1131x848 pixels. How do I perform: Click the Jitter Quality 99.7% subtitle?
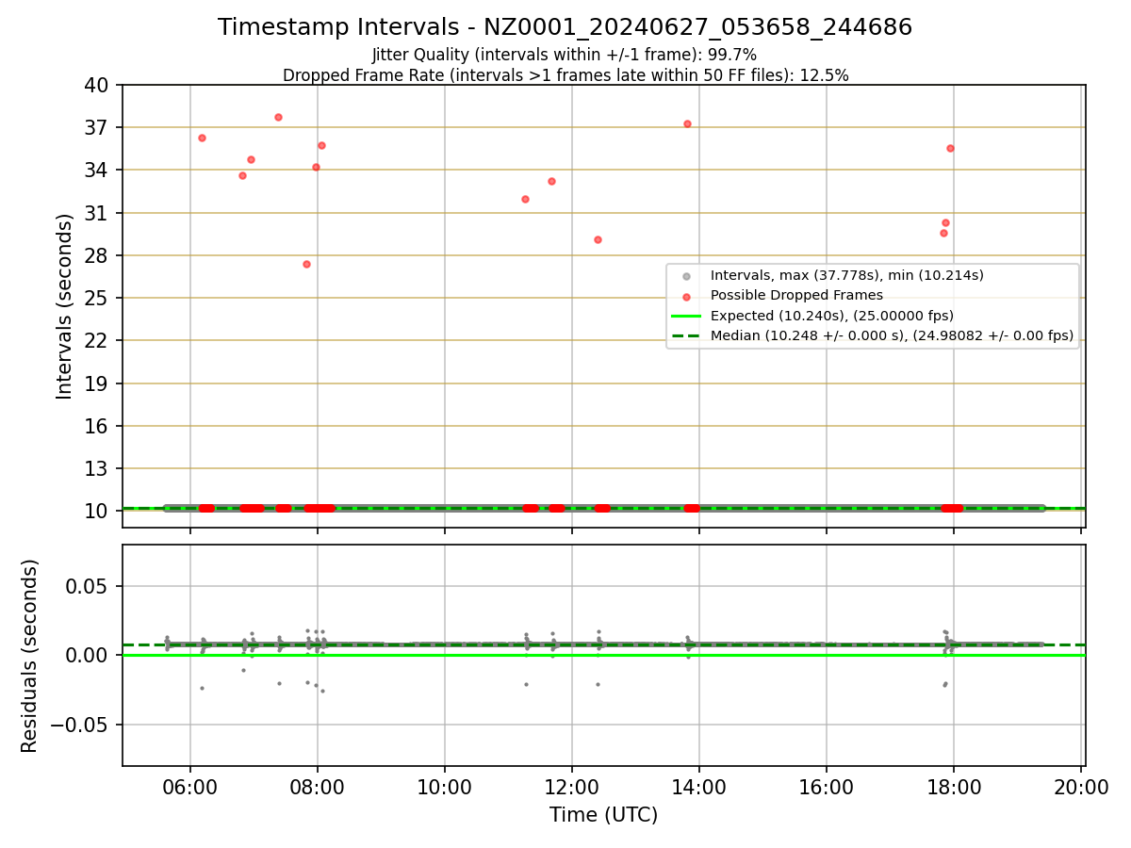[x=565, y=55]
